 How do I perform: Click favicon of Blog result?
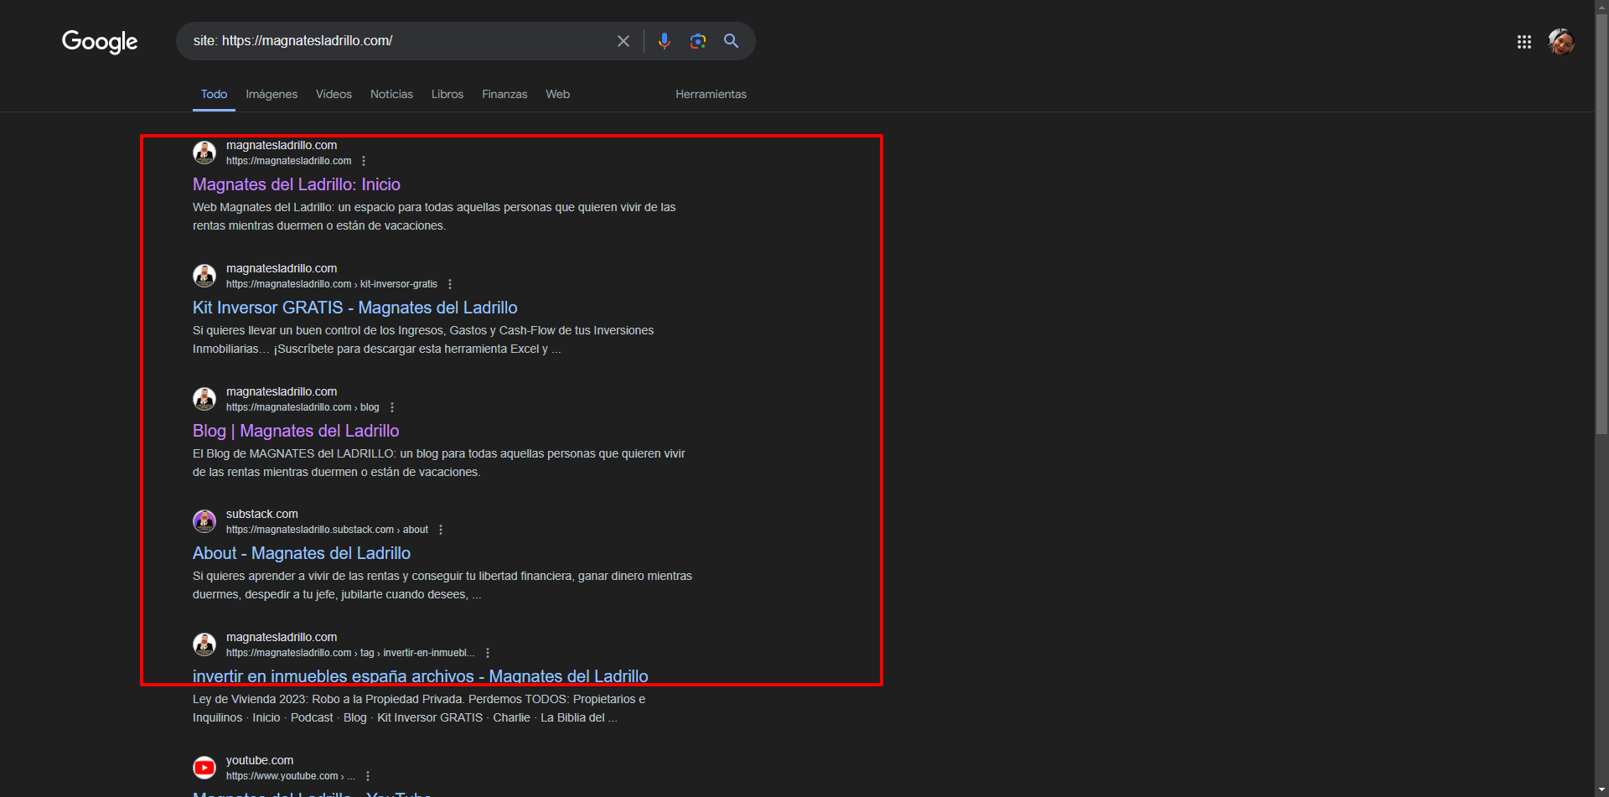(204, 399)
